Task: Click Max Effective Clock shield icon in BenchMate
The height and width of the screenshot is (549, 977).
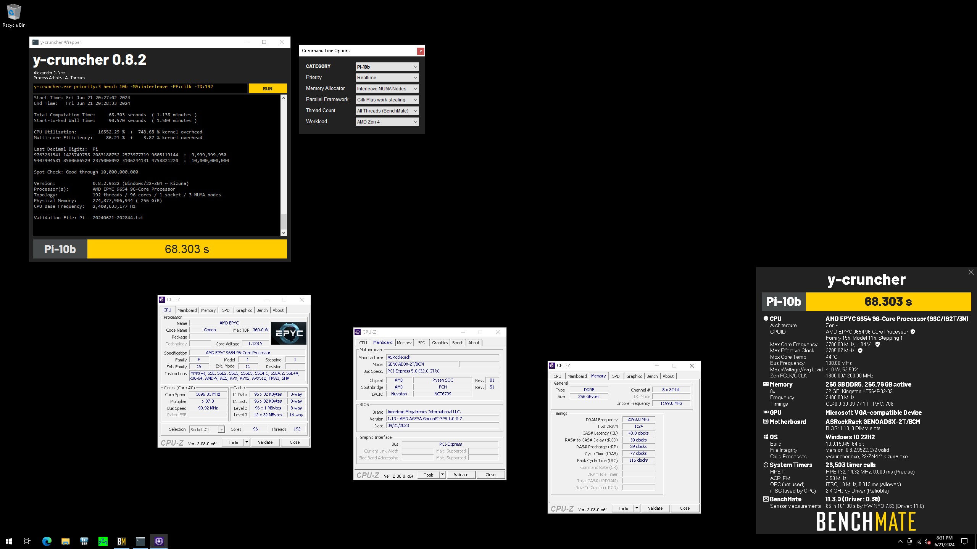Action: tap(860, 351)
